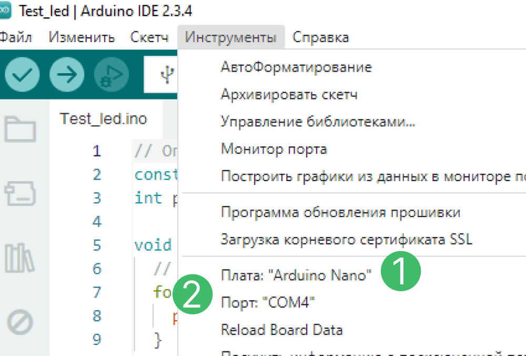Open the Boards Manager sidebar icon
This screenshot has width=526, height=356.
20,193
